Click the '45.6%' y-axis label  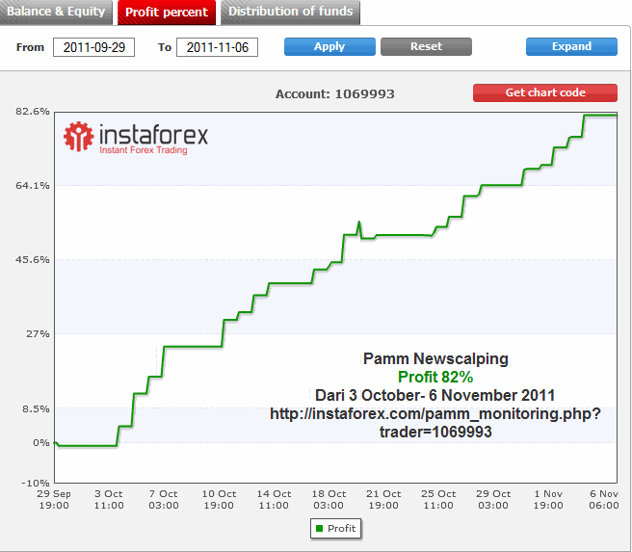coord(32,259)
